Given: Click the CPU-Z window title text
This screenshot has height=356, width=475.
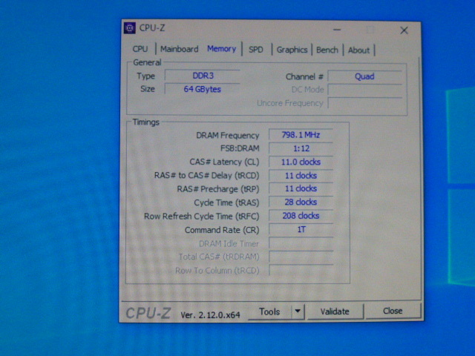Looking at the screenshot, I should 152,28.
